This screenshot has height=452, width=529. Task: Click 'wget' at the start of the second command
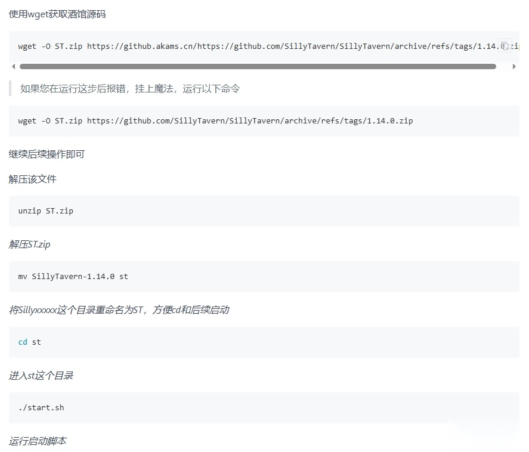27,121
